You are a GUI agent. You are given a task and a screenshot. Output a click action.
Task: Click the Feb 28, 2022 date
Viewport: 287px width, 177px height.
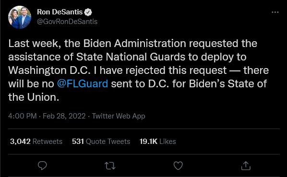(64, 116)
